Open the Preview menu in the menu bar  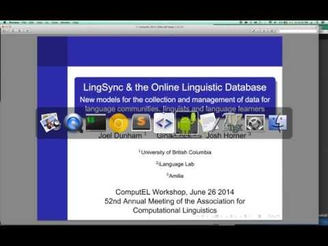click(x=14, y=23)
